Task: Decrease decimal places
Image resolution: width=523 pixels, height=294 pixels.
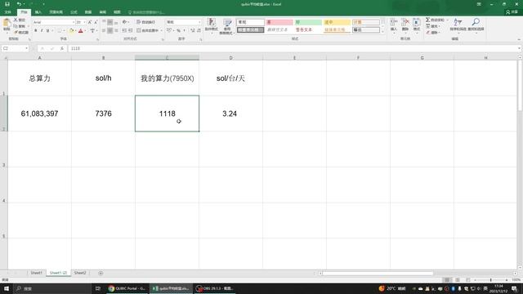Action: point(199,31)
